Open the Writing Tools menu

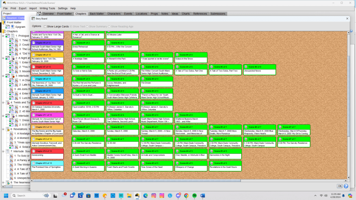tap(47, 8)
